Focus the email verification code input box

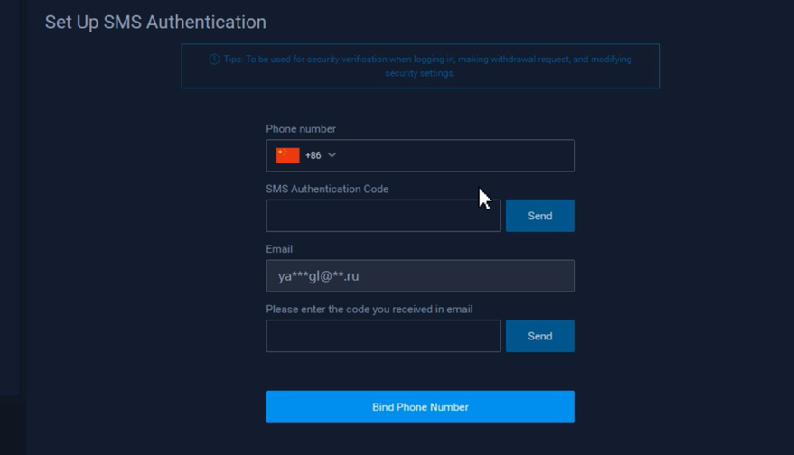tap(383, 336)
